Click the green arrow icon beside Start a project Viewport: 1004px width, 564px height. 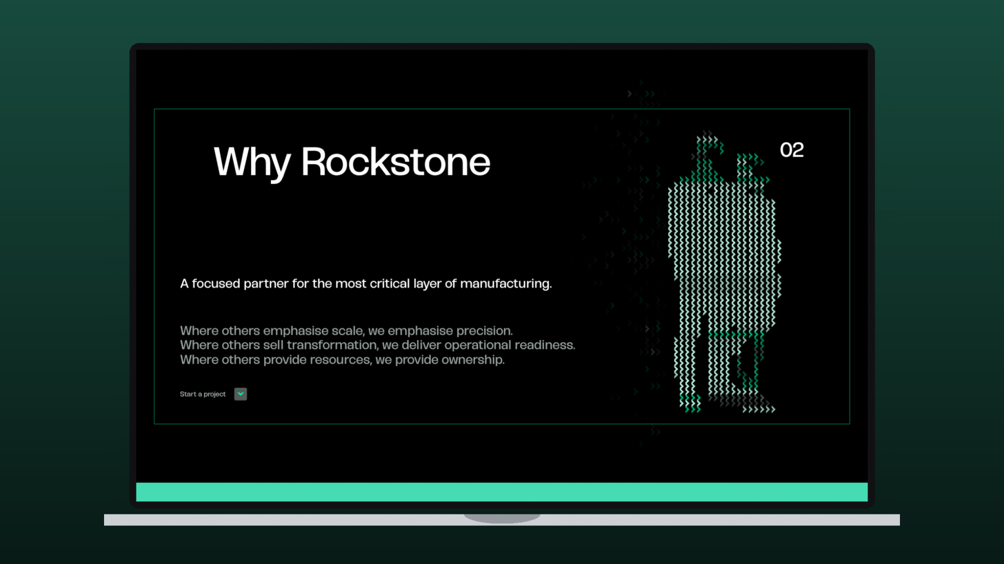[x=241, y=394]
